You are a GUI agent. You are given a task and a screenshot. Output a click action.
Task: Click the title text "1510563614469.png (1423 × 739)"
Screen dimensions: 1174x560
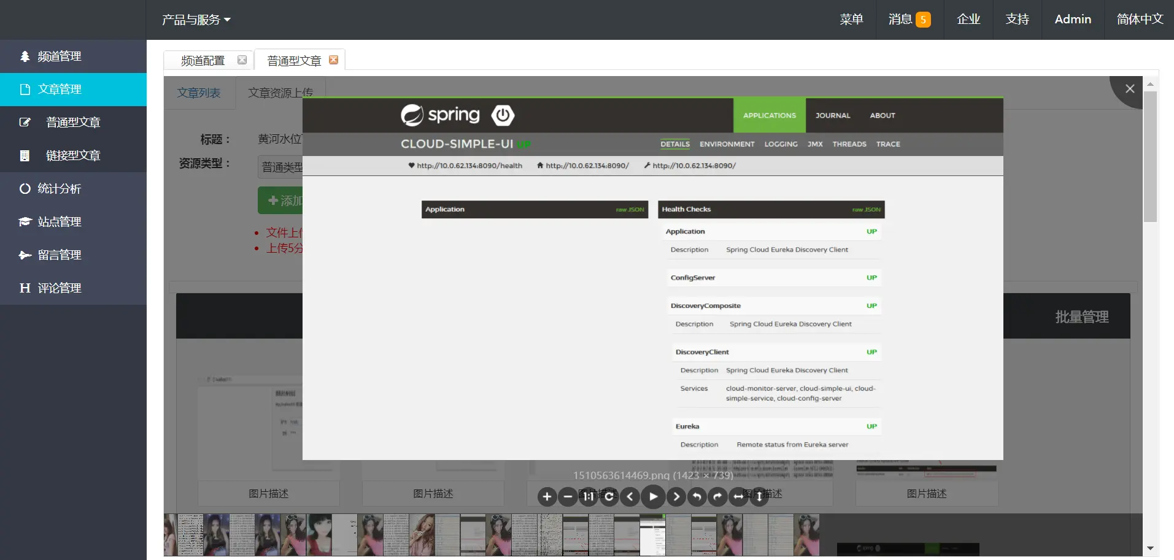[x=653, y=475]
